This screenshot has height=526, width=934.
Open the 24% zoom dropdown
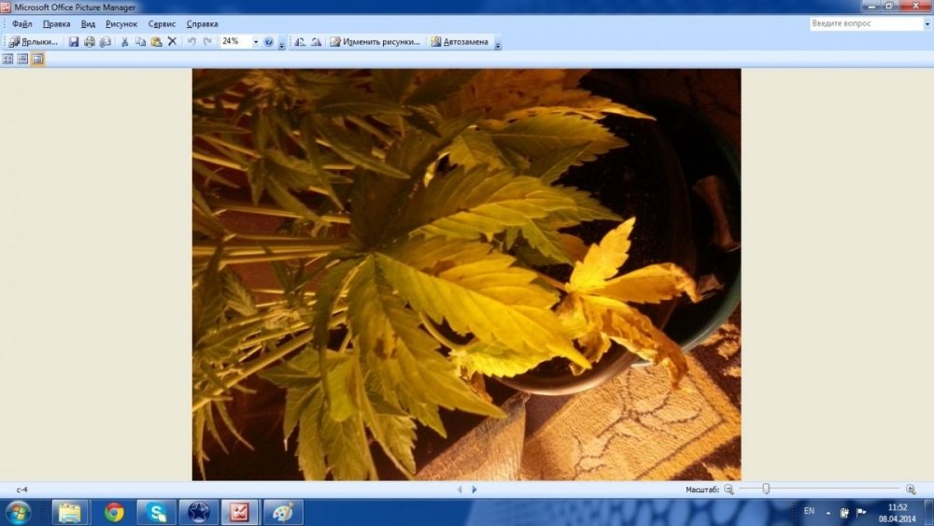[256, 42]
